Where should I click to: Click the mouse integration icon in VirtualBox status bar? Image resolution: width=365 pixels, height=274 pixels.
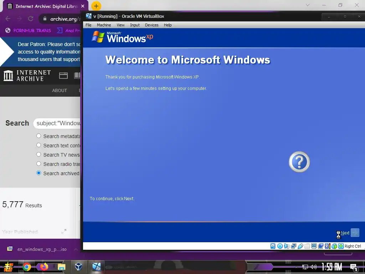pyautogui.click(x=334, y=246)
